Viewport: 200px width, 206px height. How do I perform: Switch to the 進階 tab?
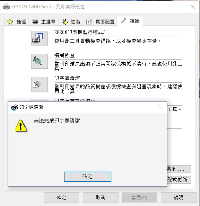(71, 22)
